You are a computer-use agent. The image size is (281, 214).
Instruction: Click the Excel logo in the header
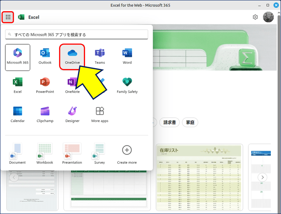pos(21,17)
